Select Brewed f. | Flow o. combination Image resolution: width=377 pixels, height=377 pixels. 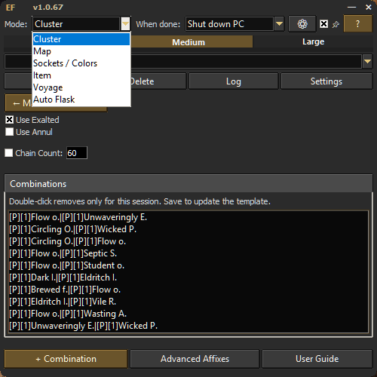pos(188,290)
